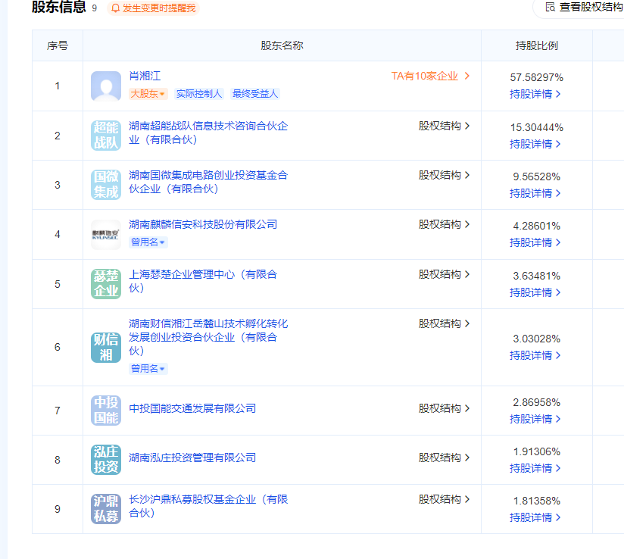
Task: Click 瑟楚企业 company logo icon
Action: [x=106, y=284]
